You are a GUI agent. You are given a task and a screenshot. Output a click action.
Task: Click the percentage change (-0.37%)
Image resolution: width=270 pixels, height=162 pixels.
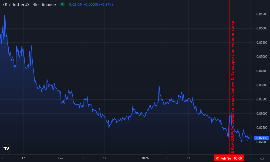coord(106,5)
